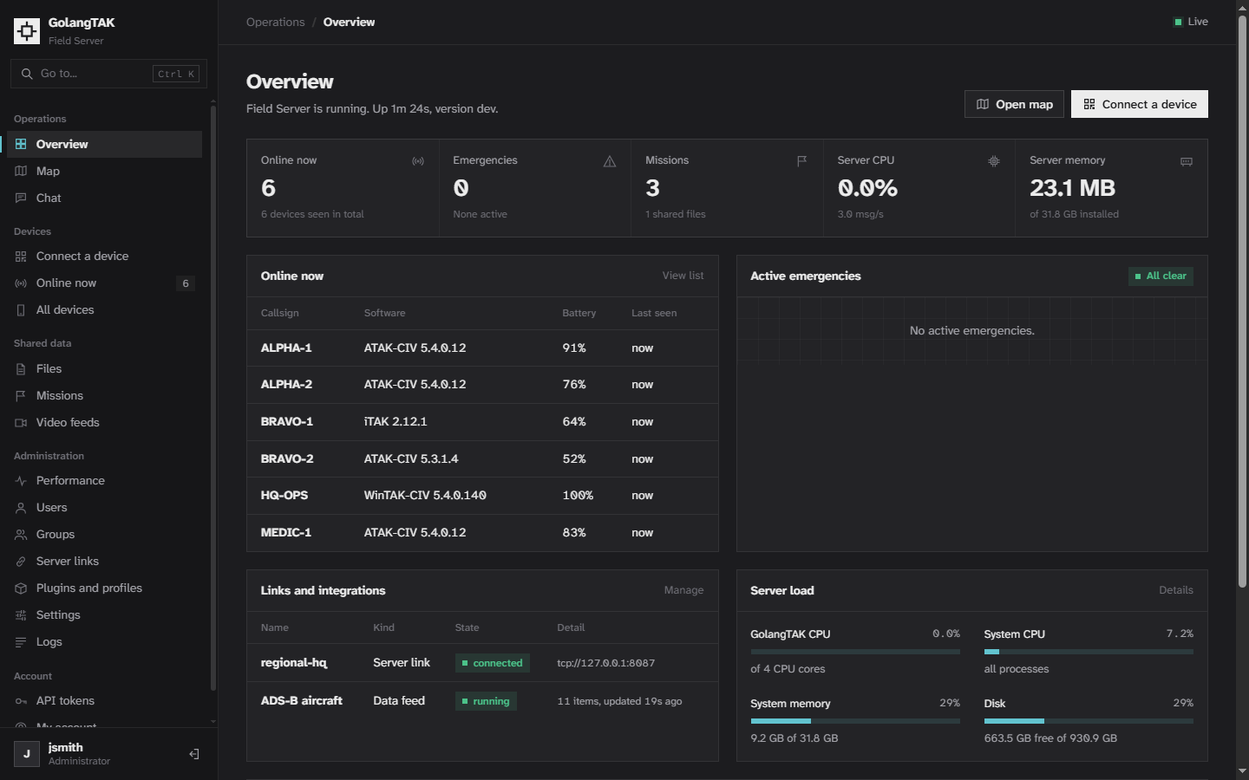Image resolution: width=1249 pixels, height=780 pixels.
Task: Click the Connect a device button in header
Action: [x=1140, y=104]
